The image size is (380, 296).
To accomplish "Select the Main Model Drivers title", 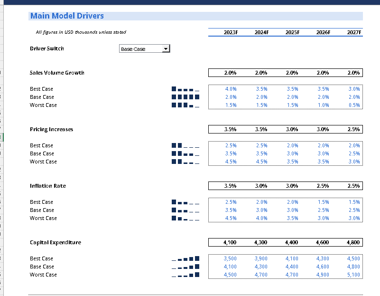I will [67, 16].
